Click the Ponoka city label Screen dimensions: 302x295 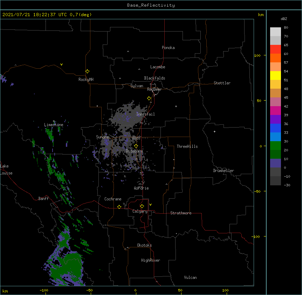click(168, 48)
